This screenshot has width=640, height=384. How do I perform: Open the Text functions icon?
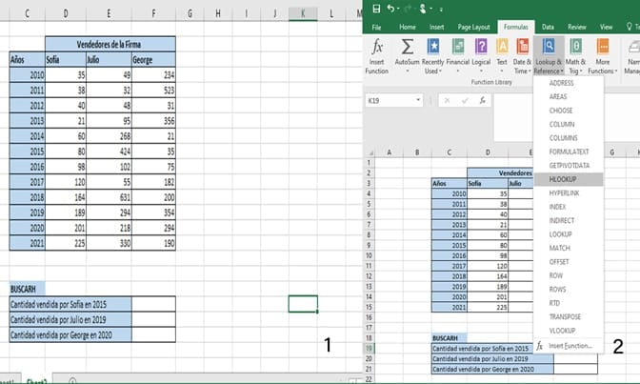click(502, 47)
